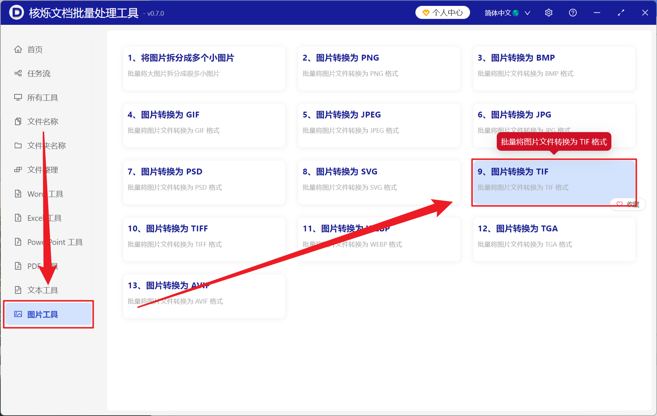Click the PDF document icon in sidebar
Screen dimensions: 657x416
pos(18,266)
